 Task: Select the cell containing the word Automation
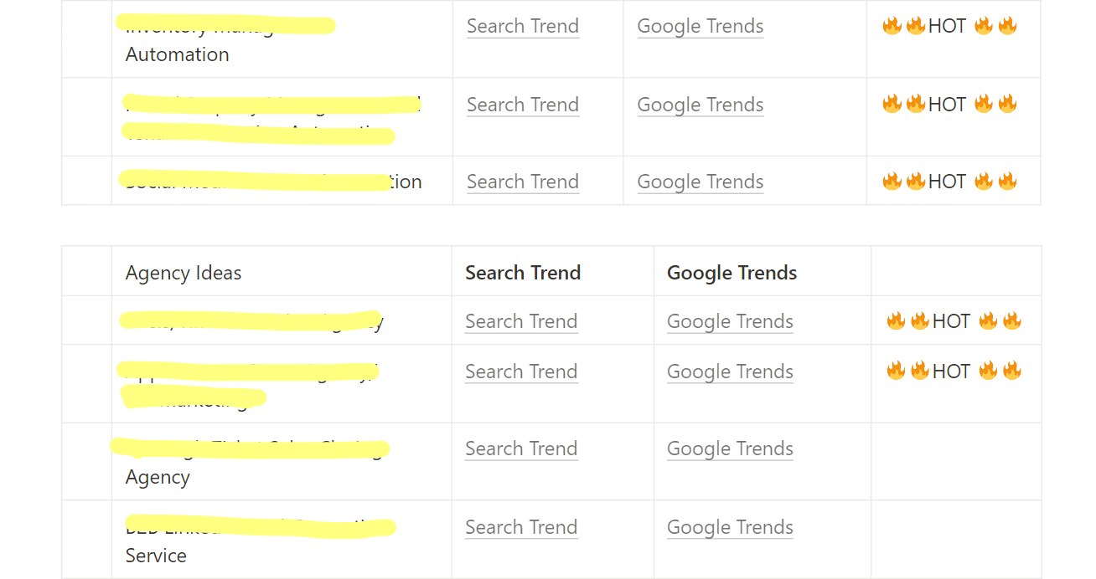point(282,39)
